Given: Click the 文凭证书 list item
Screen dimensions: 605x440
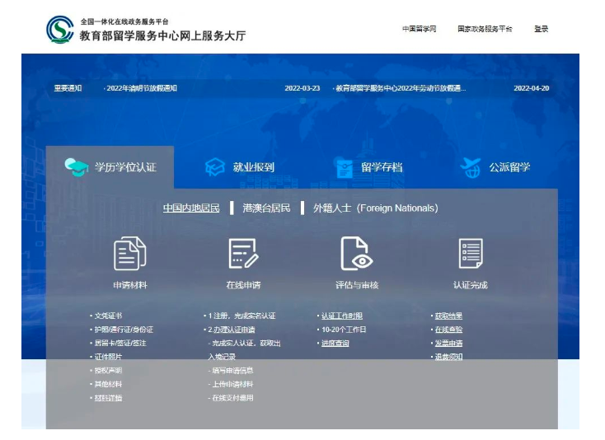Looking at the screenshot, I should 109,316.
